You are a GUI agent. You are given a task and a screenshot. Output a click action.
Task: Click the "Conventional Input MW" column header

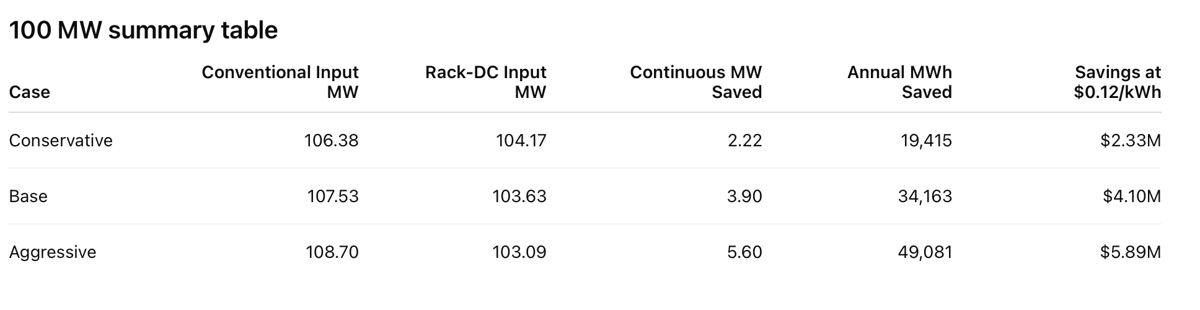pyautogui.click(x=280, y=82)
